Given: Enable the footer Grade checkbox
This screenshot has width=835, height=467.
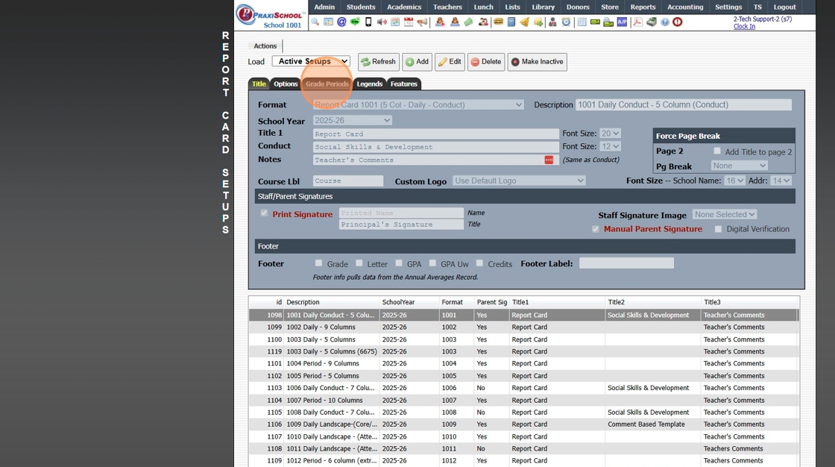Looking at the screenshot, I should (x=318, y=263).
